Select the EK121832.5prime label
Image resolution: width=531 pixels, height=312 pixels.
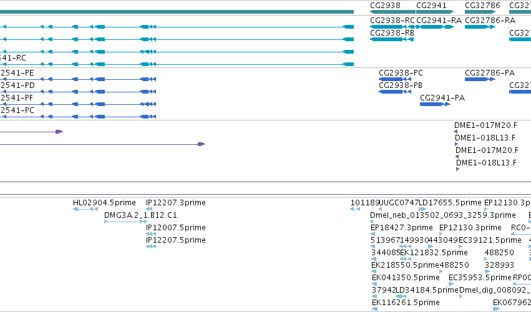pyautogui.click(x=434, y=253)
